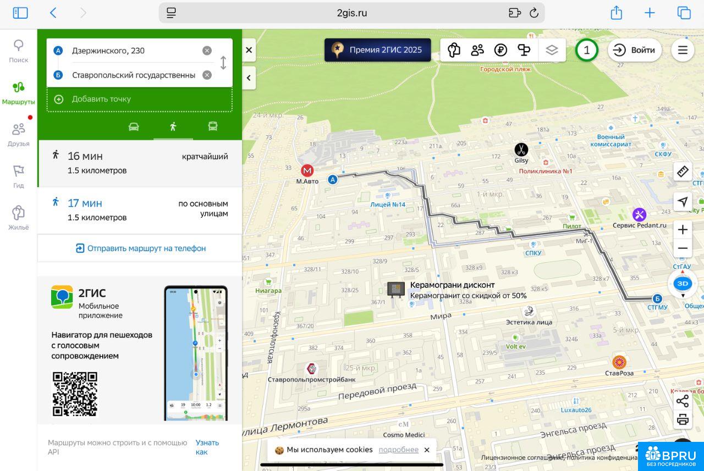This screenshot has width=704, height=471.
Task: Clear the Ставропольский государственный destination point
Action: (x=207, y=75)
